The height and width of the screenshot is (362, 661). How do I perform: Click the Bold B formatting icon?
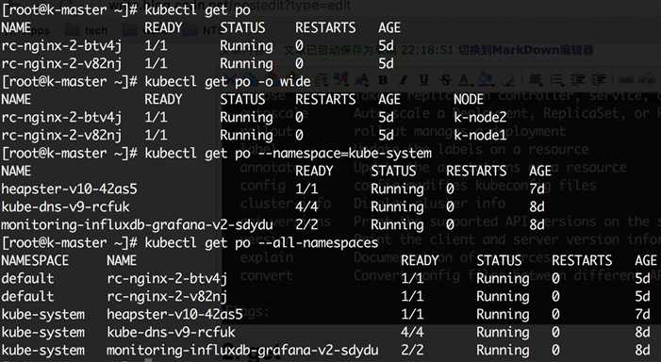pos(383,79)
